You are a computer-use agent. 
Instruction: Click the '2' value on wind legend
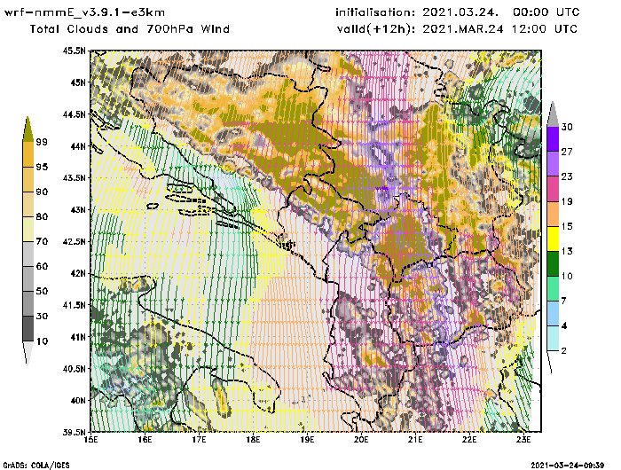click(x=564, y=350)
